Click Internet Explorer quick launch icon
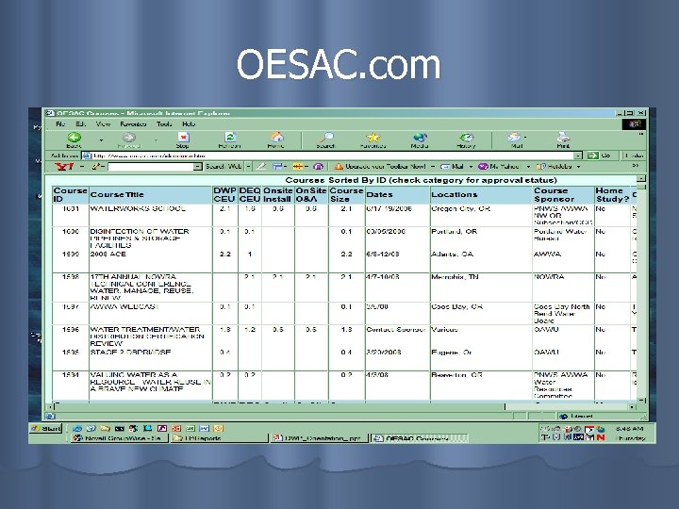This screenshot has width=679, height=509. 77,429
